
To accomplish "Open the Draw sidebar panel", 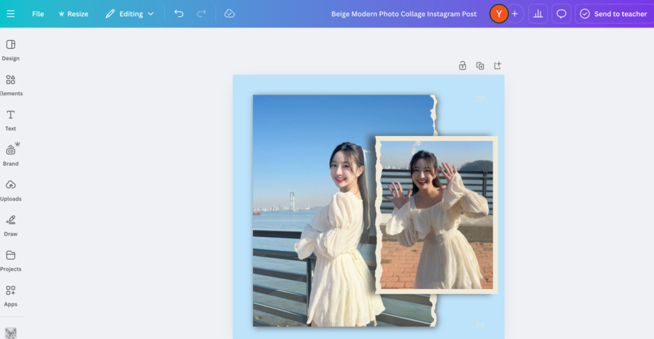I will pyautogui.click(x=11, y=226).
